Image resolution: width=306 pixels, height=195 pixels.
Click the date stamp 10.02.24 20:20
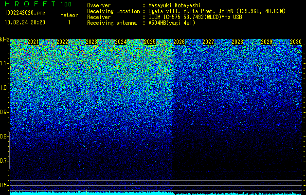coord(25,22)
